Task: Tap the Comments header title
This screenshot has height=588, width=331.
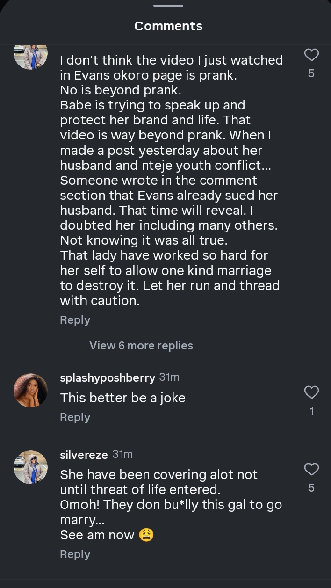Action: click(x=168, y=26)
